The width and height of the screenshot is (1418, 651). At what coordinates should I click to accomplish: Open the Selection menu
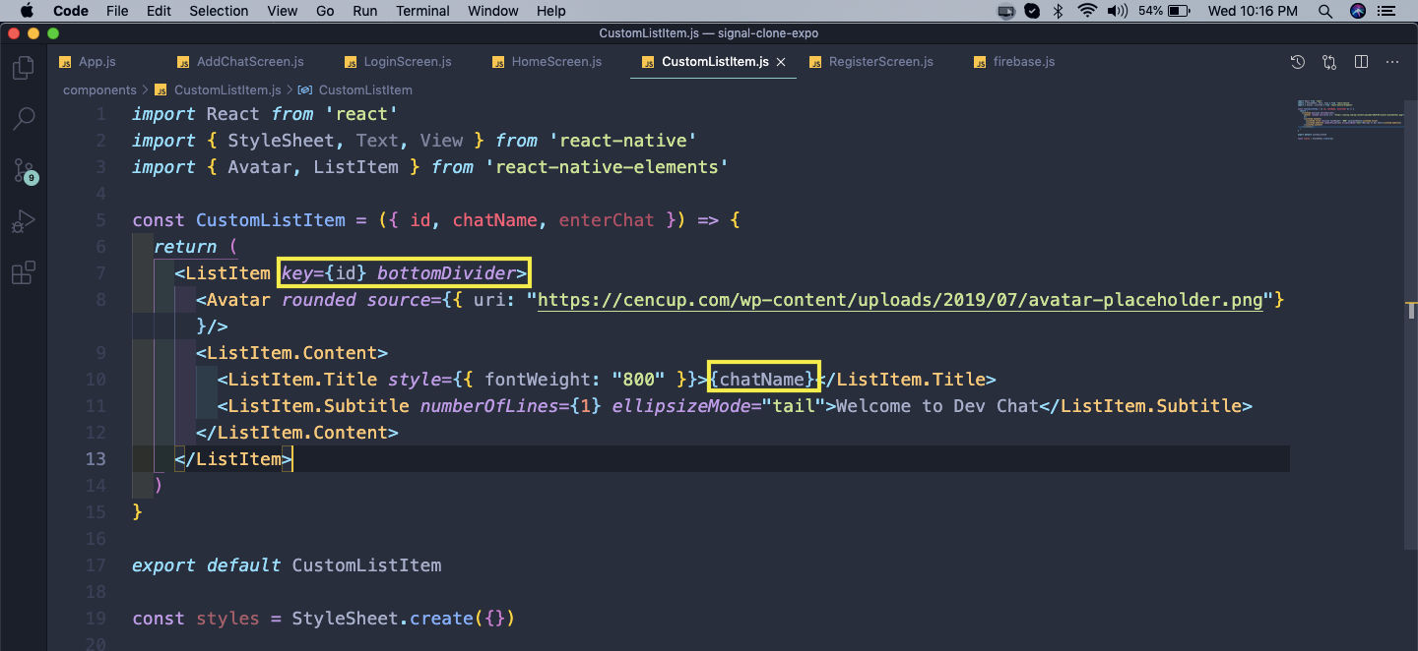219,11
